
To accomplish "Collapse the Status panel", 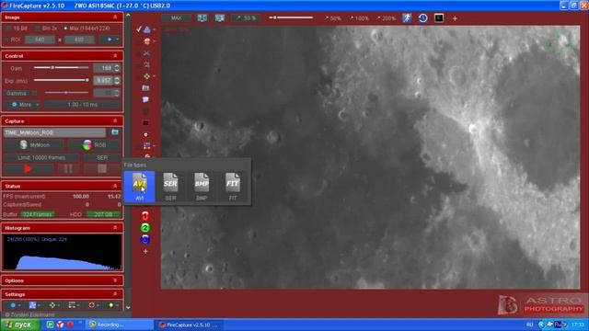I will tap(115, 186).
